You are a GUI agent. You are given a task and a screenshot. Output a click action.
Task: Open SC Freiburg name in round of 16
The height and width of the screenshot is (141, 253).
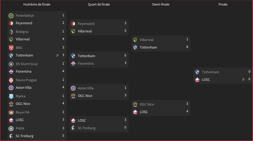[24, 136]
